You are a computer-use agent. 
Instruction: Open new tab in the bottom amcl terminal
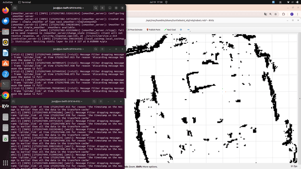pos(13,101)
